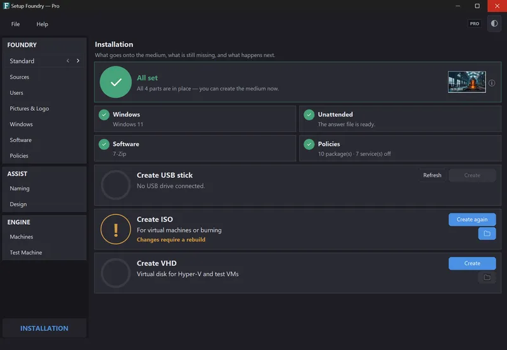Click the 'Installation' page heading

click(x=114, y=44)
